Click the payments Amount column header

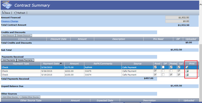click(x=74, y=64)
